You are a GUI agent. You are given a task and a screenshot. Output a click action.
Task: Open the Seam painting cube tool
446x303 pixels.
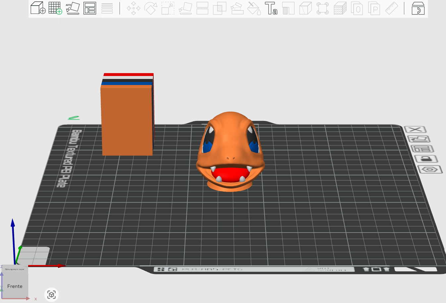(x=305, y=8)
